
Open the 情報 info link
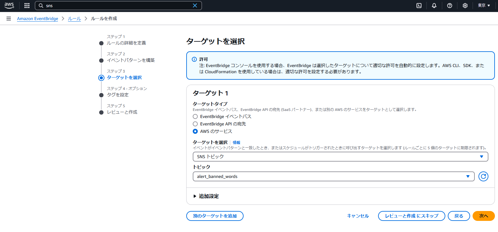point(236,142)
